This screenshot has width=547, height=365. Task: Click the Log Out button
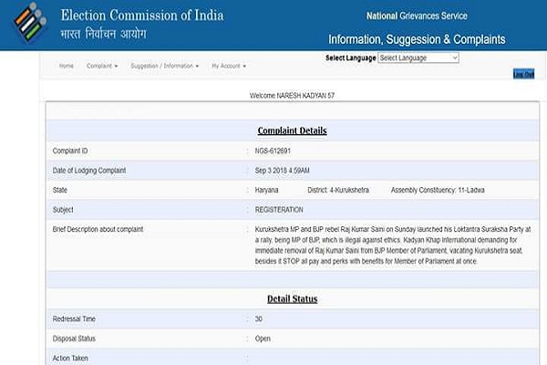[x=523, y=74]
